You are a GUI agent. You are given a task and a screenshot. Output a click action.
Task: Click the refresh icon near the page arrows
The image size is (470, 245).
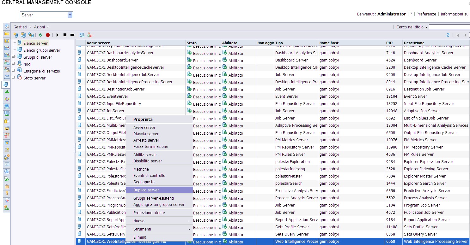(x=448, y=35)
